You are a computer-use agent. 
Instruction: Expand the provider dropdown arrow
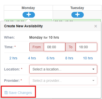pyautogui.click(x=93, y=81)
